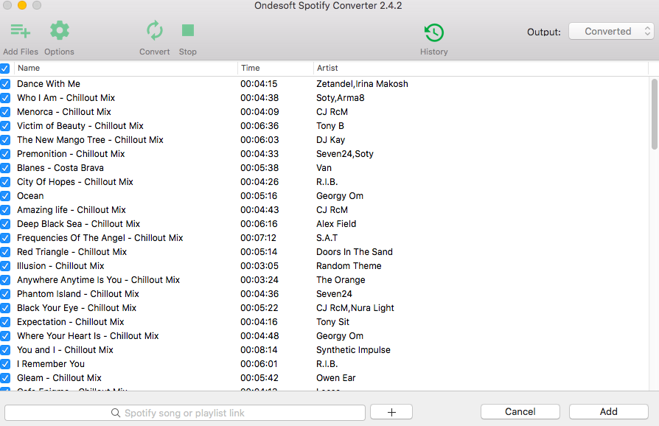Click artist Seven24,Soty
The image size is (659, 426).
click(345, 154)
